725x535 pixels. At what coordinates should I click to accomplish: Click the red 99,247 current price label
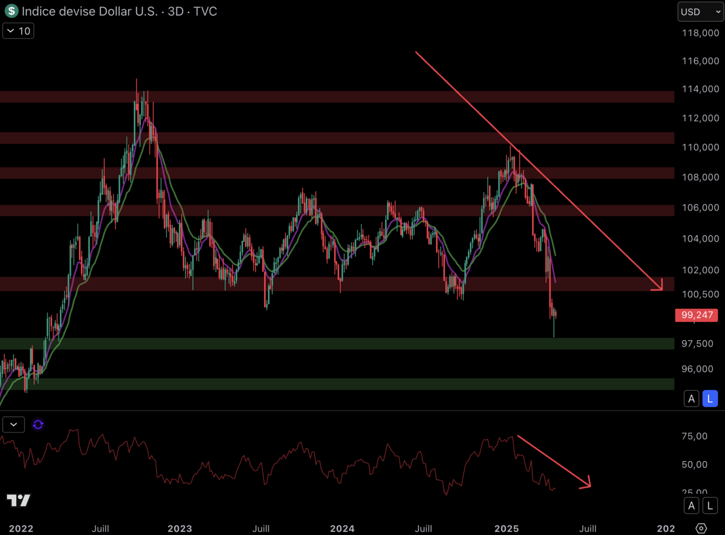[x=696, y=315]
